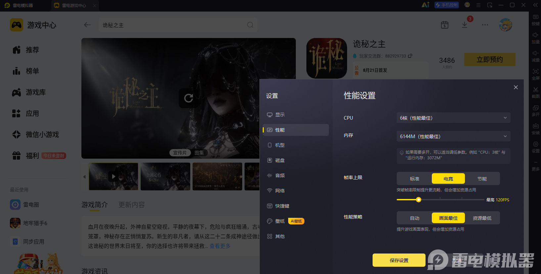Click the 查看更多 link in game intro
This screenshot has height=274, width=541.
220,246
